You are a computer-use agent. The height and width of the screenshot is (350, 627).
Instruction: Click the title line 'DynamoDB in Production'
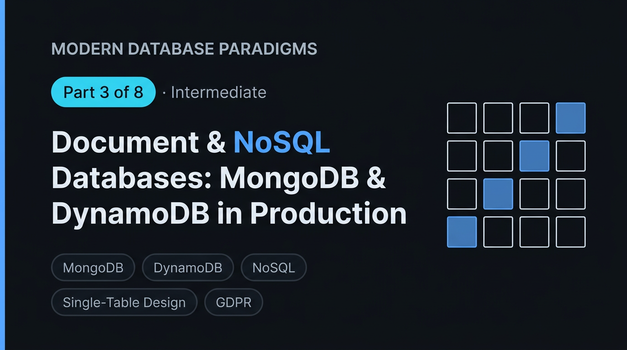229,213
